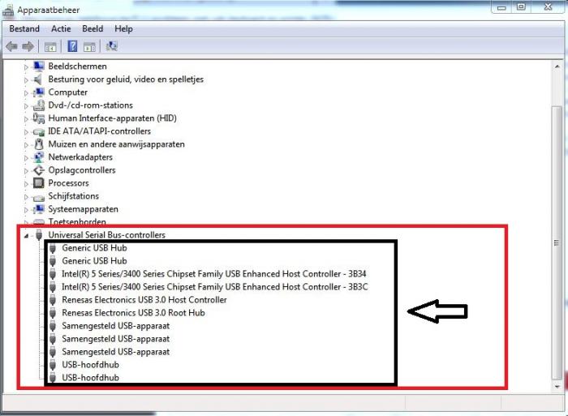Screen dimensions: 568x416
Task: Click the Computer category icon
Action: pyautogui.click(x=38, y=92)
